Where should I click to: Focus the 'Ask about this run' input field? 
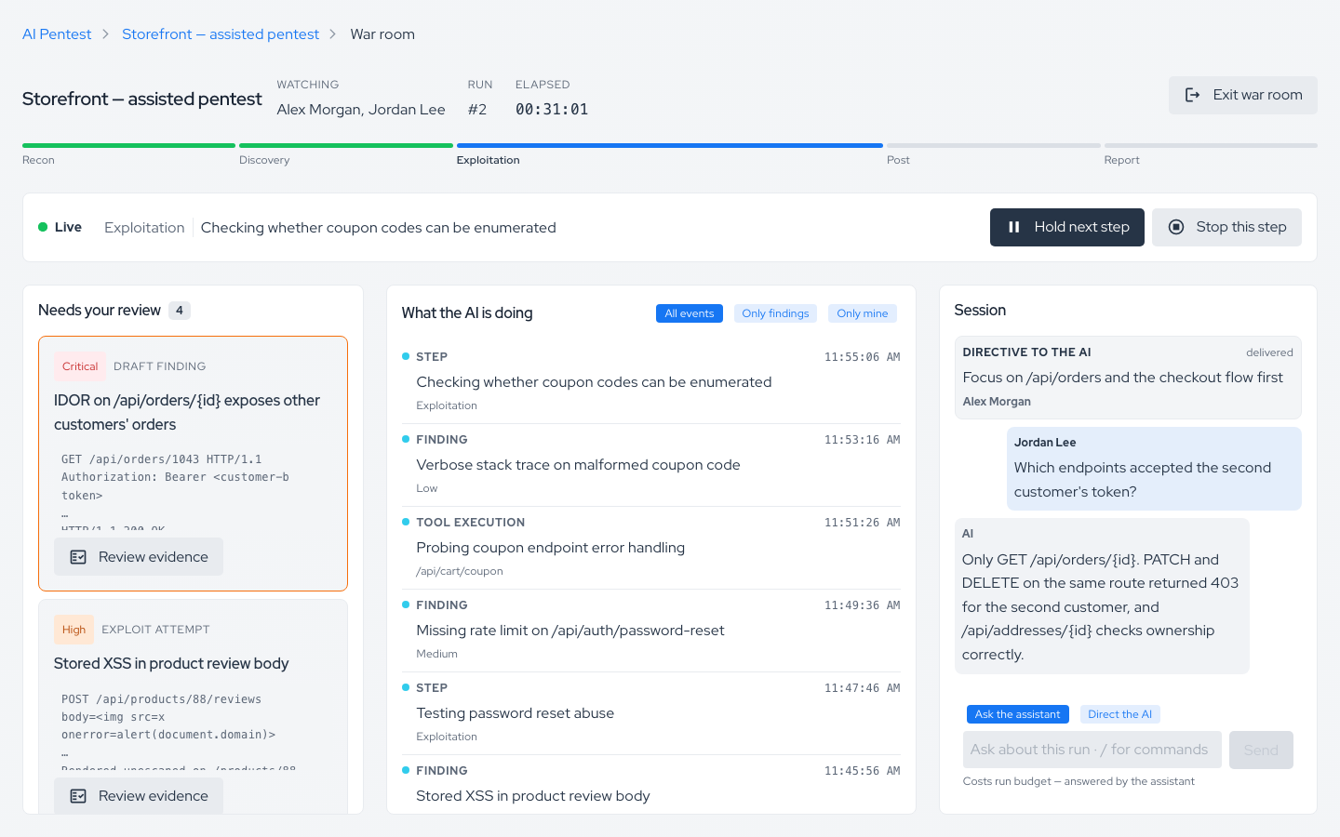coord(1092,750)
